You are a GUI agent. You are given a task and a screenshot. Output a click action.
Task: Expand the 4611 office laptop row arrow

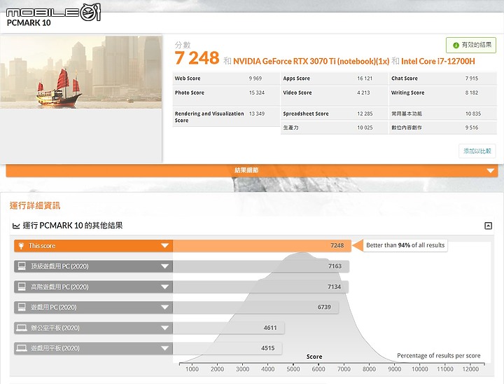[x=164, y=328]
